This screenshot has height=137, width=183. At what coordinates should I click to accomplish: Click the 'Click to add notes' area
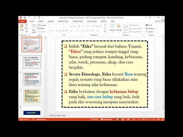[57, 115]
